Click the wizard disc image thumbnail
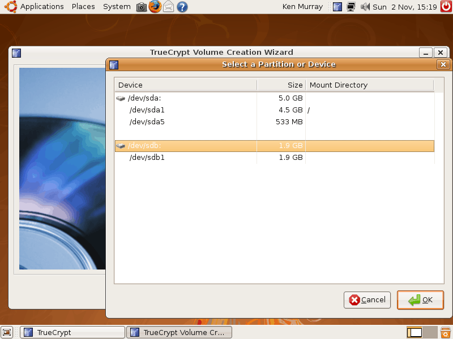The height and width of the screenshot is (339, 453). (x=62, y=168)
